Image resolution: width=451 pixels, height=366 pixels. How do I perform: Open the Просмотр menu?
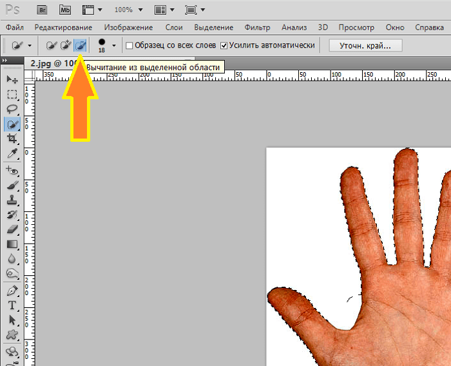pos(356,28)
